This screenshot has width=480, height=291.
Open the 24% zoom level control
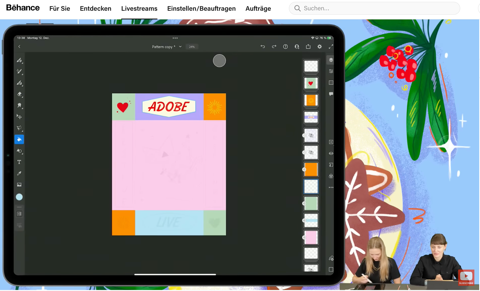[x=192, y=47]
